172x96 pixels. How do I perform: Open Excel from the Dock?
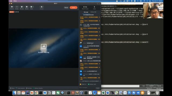click(103, 93)
